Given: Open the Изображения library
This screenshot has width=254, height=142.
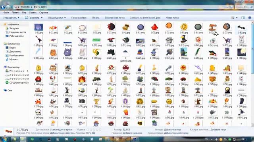Looking at the screenshot, I should [x=16, y=55].
